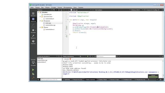The width and height of the screenshot is (165, 93).
Task: Open the Сборка menu
Action: coord(47,7)
